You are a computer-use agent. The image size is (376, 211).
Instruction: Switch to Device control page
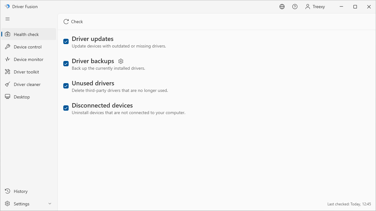click(x=28, y=47)
